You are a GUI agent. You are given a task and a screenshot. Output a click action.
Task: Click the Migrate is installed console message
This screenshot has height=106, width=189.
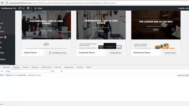point(20,75)
